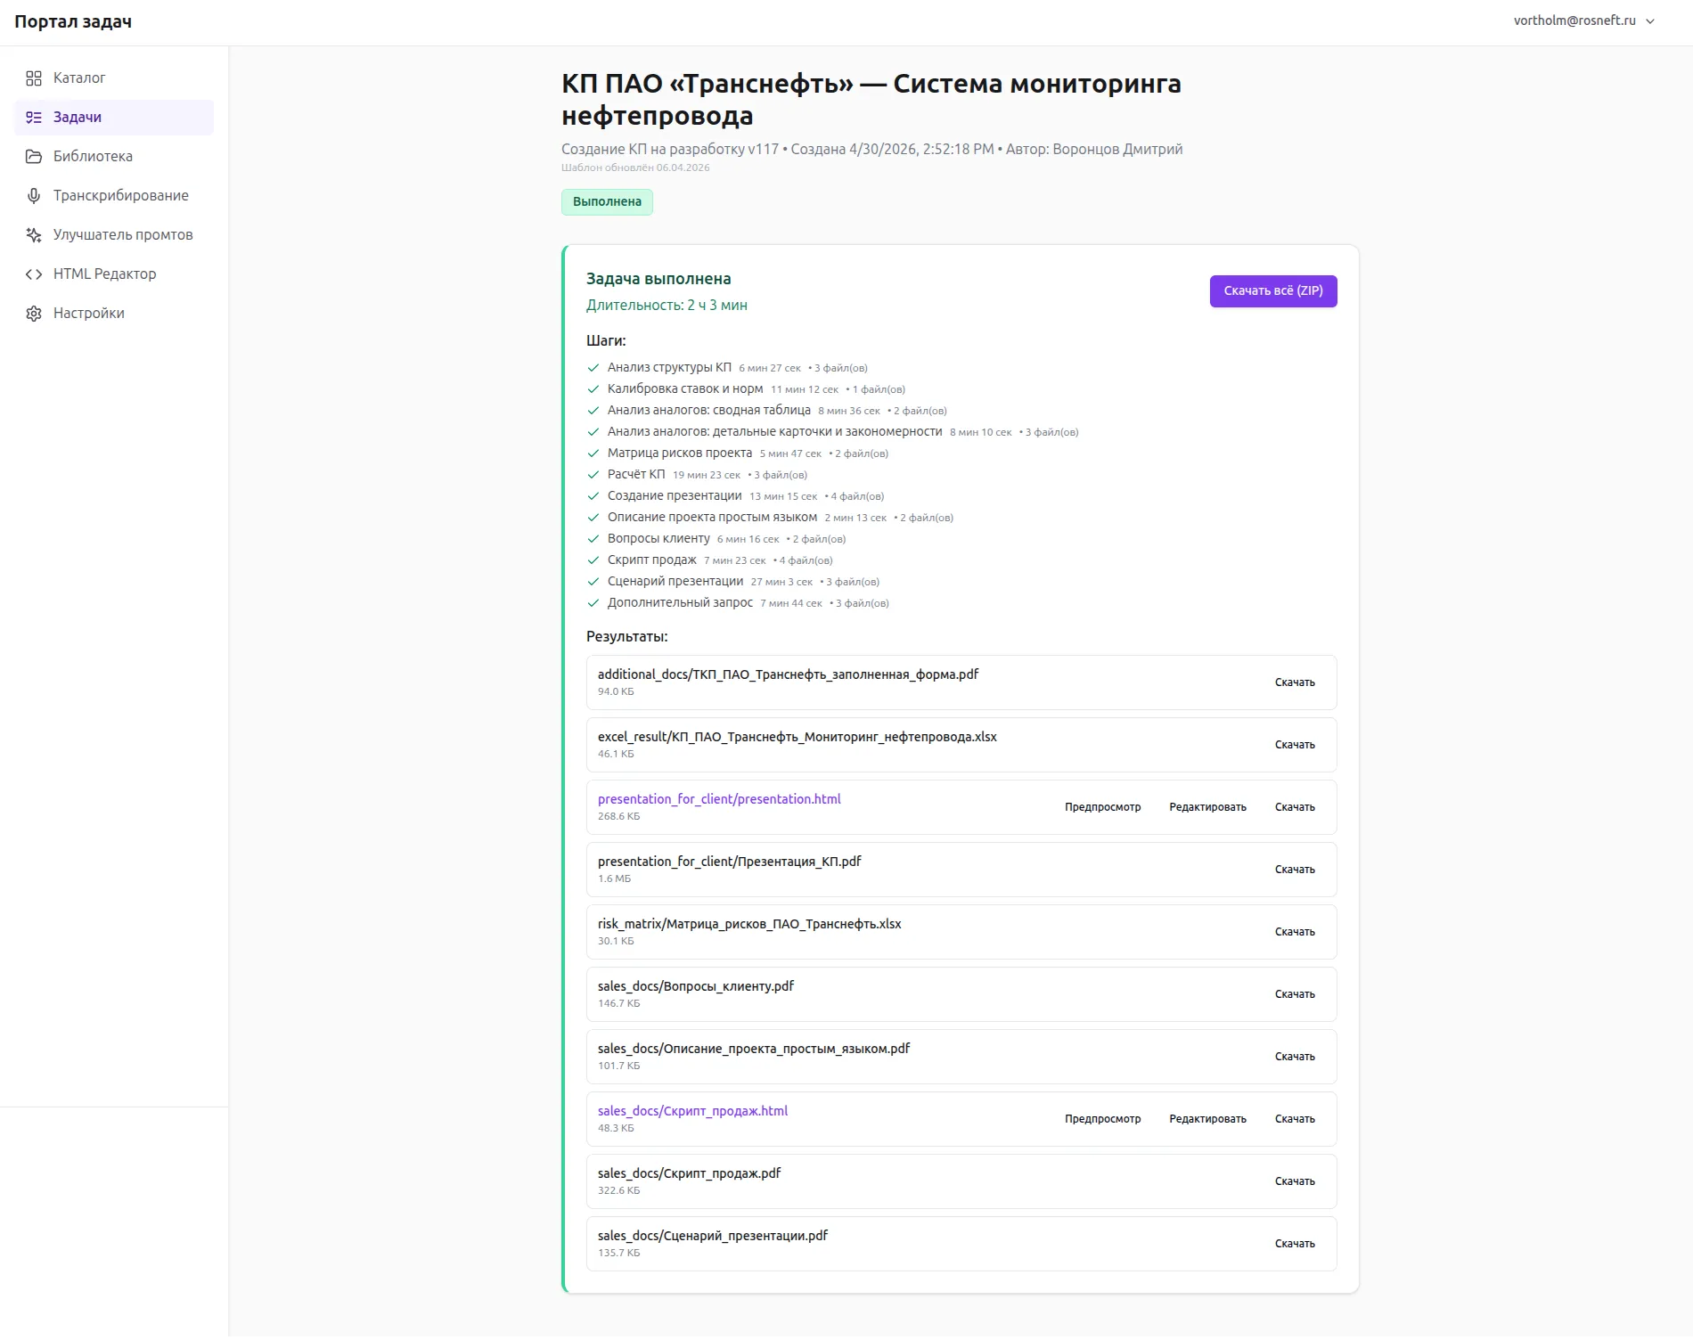Edit Скрипт_продаж.html with Редактировать

click(x=1207, y=1119)
